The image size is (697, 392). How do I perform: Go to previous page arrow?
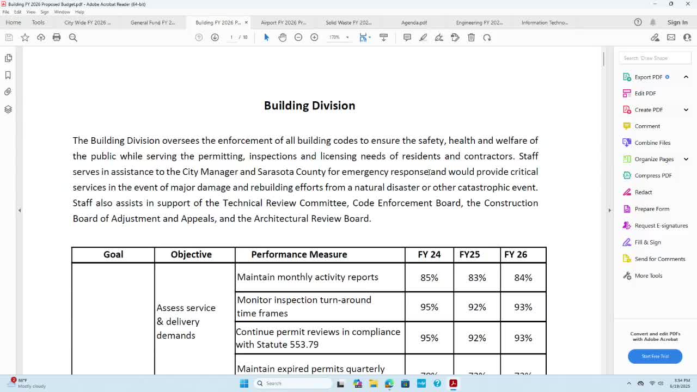click(x=199, y=38)
